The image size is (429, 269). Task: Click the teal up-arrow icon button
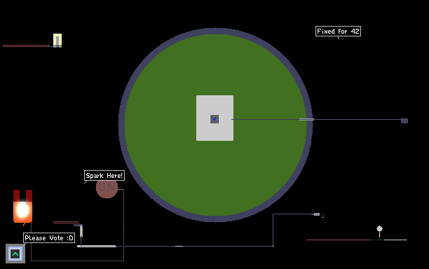tap(15, 254)
